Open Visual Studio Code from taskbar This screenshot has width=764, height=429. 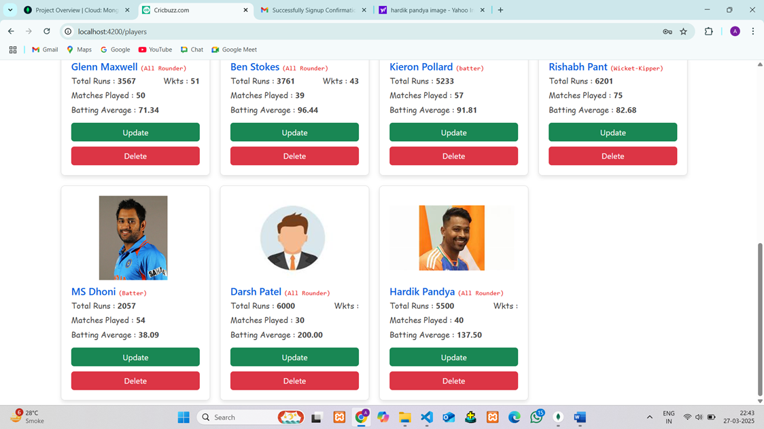coord(427,417)
